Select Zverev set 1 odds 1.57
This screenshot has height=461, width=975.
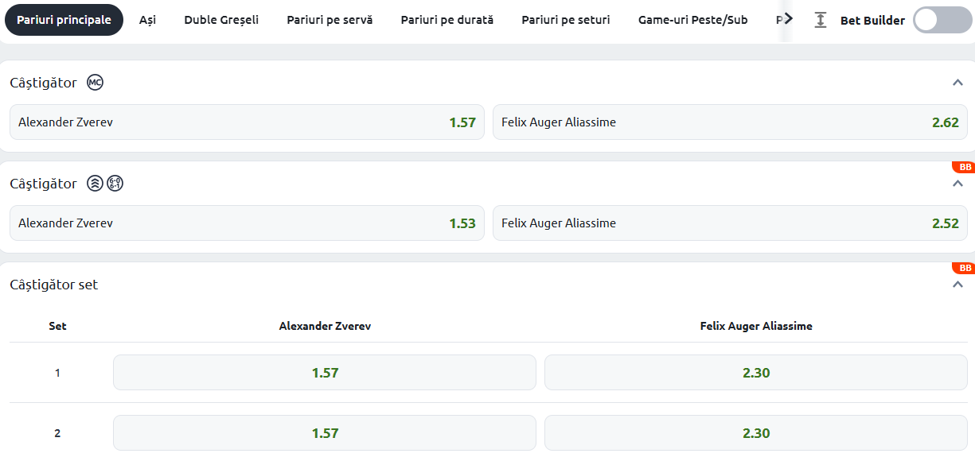pyautogui.click(x=325, y=373)
